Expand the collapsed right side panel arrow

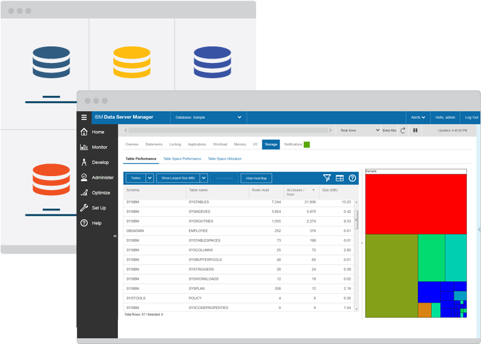pyautogui.click(x=479, y=230)
